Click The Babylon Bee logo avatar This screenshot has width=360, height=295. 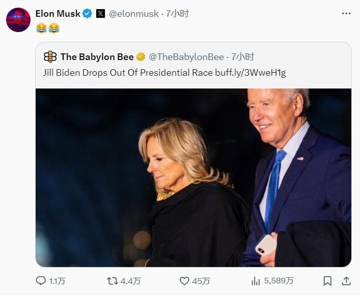50,56
